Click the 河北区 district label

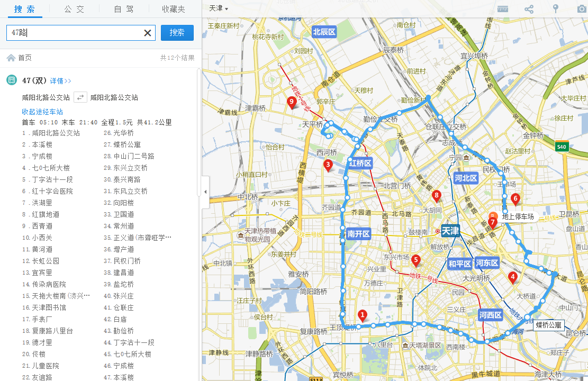point(466,178)
